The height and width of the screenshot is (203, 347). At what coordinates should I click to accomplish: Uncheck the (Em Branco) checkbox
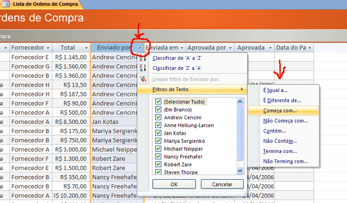point(158,109)
